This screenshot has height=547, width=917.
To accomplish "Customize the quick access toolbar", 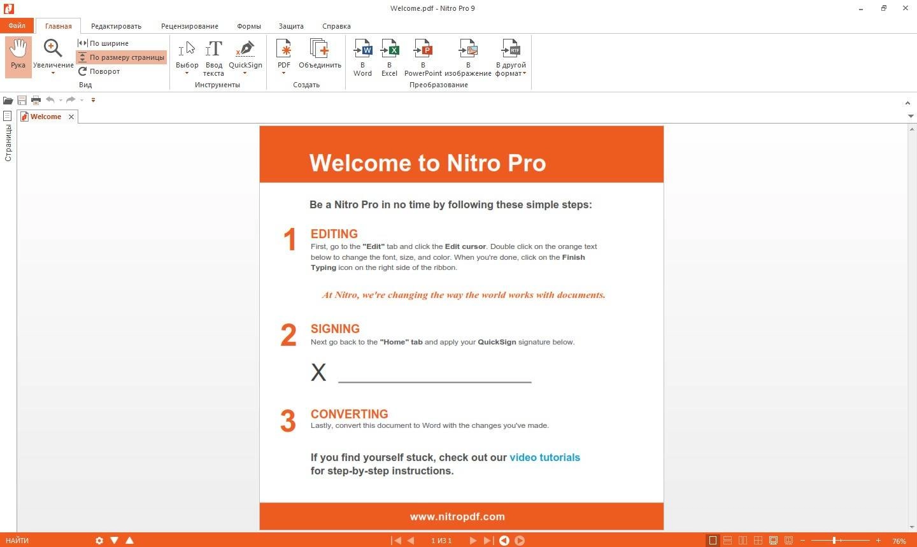I will (93, 100).
